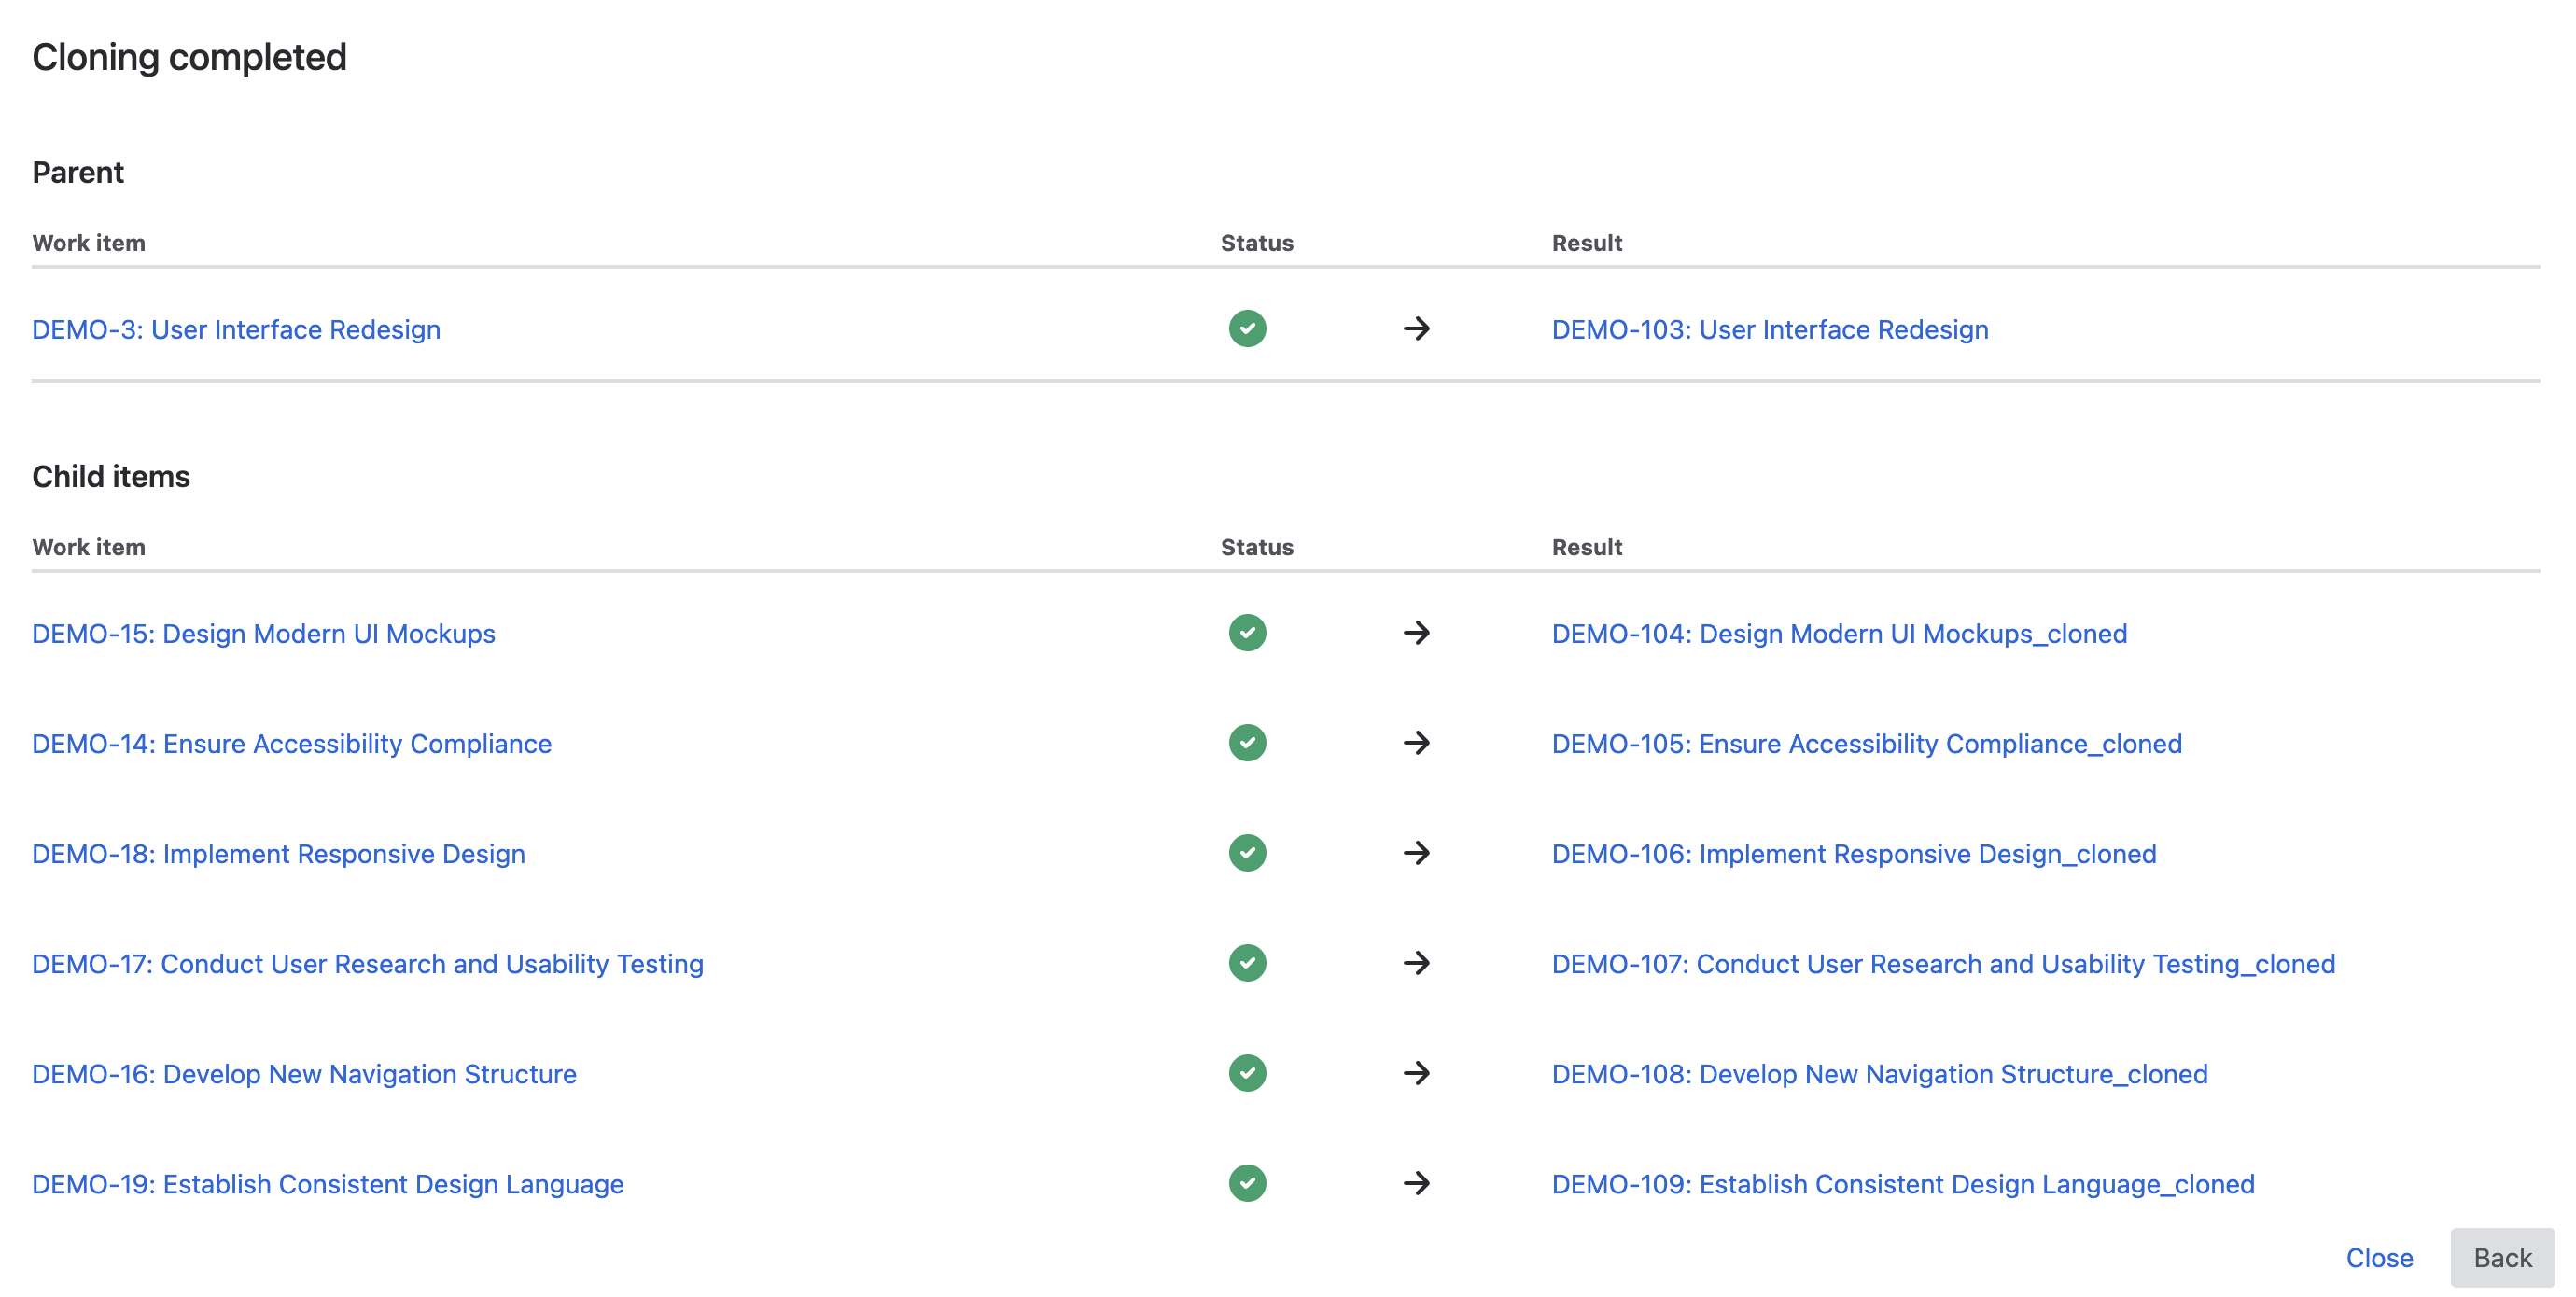Click the arrow icon in the DEMO-17 row
Screen dimensions: 2576x1297
point(1417,963)
